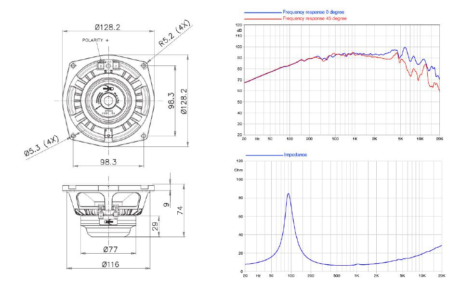Click the positive polarity terminal on the front view
461x284 pixels.
102,65
